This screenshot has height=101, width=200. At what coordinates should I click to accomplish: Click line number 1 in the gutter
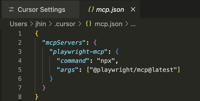point(20,33)
